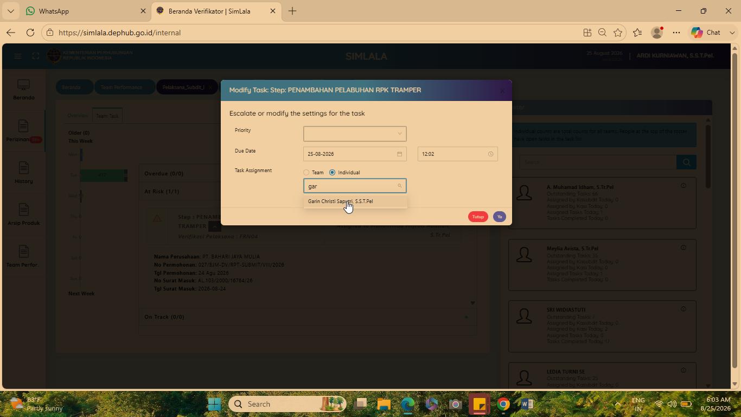The width and height of the screenshot is (741, 417).
Task: Select the Team radio button
Action: (x=306, y=173)
